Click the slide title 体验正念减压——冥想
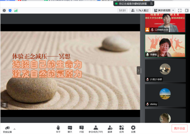 tap(41, 56)
